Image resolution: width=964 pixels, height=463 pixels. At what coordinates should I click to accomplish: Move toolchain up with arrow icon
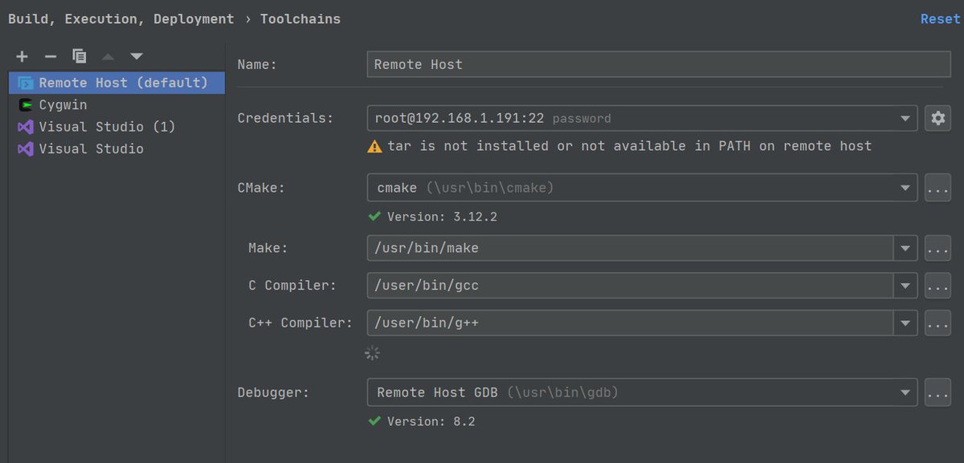pyautogui.click(x=108, y=56)
